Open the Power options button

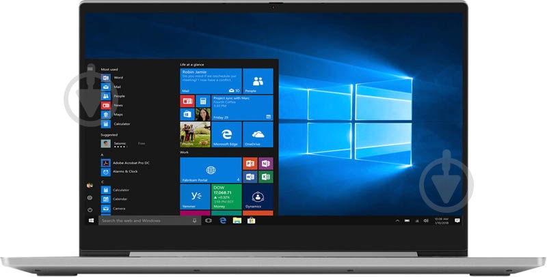tap(90, 210)
